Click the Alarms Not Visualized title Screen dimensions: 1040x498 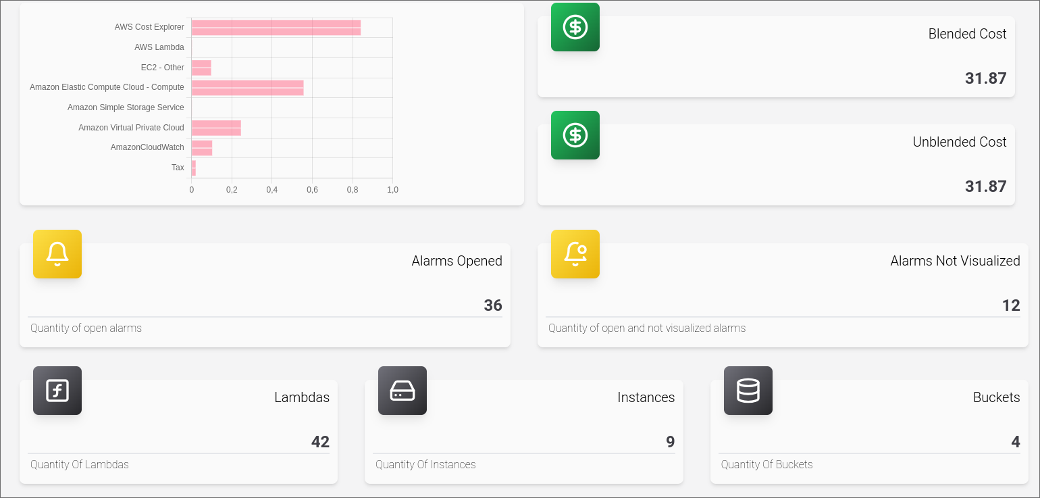[955, 262]
